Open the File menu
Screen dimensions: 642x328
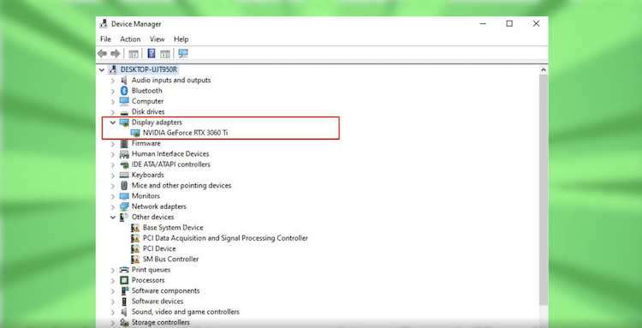pos(105,39)
